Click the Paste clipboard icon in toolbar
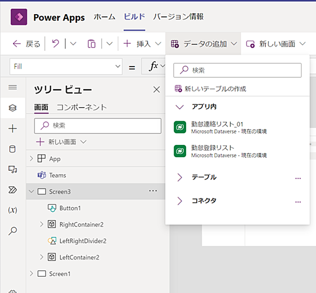316x293 pixels. 92,44
